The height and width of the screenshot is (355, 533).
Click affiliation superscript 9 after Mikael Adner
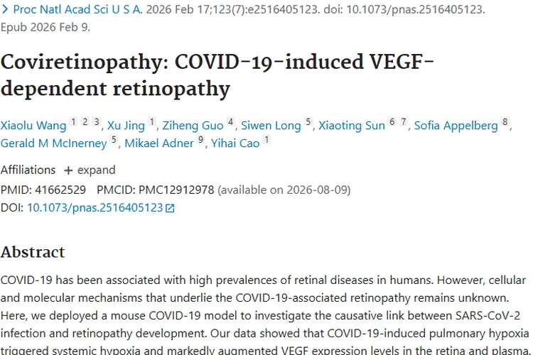(201, 141)
